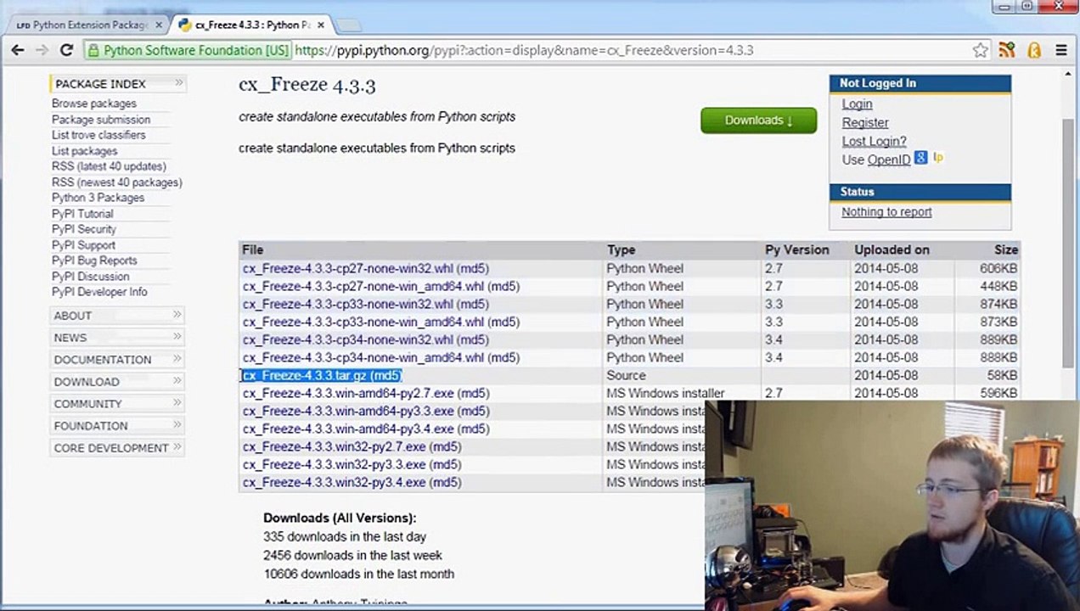The image size is (1080, 611).
Task: Open List trove classifiers link
Action: click(98, 135)
